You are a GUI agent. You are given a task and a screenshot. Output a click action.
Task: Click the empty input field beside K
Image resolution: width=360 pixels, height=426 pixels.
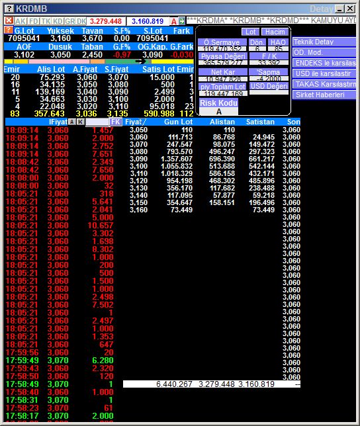tap(97, 122)
